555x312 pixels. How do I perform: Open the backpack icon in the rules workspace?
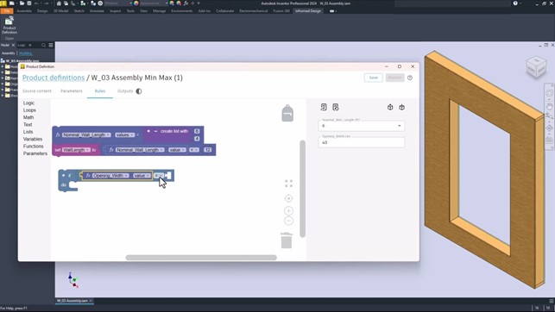(287, 113)
